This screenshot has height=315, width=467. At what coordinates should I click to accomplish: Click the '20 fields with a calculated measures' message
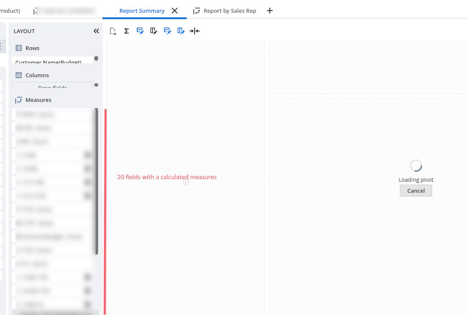[x=167, y=177]
